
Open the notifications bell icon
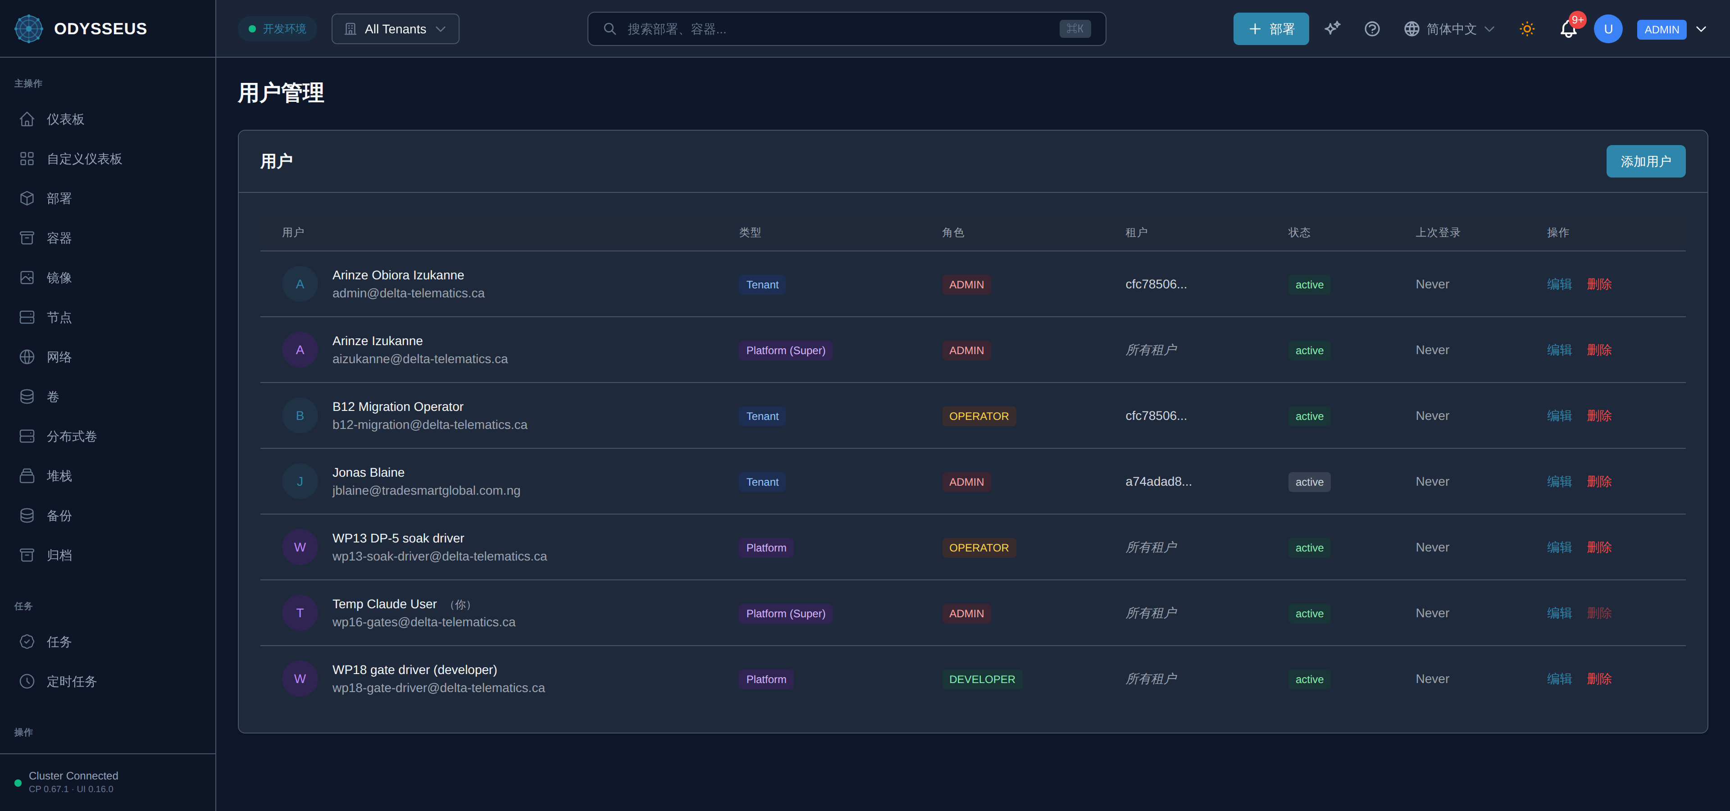(x=1569, y=29)
